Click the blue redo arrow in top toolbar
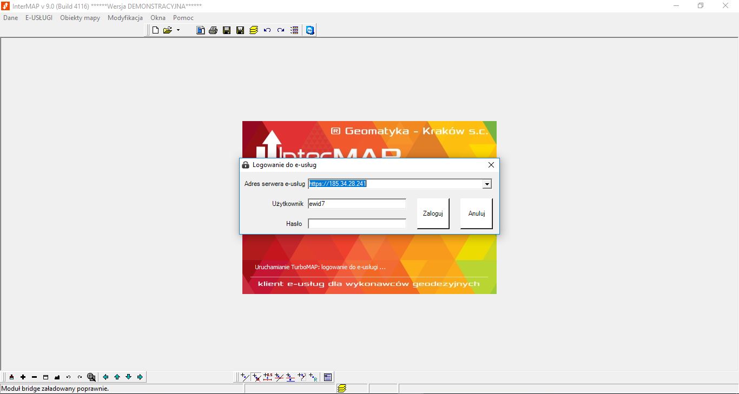The image size is (739, 394). tap(281, 30)
